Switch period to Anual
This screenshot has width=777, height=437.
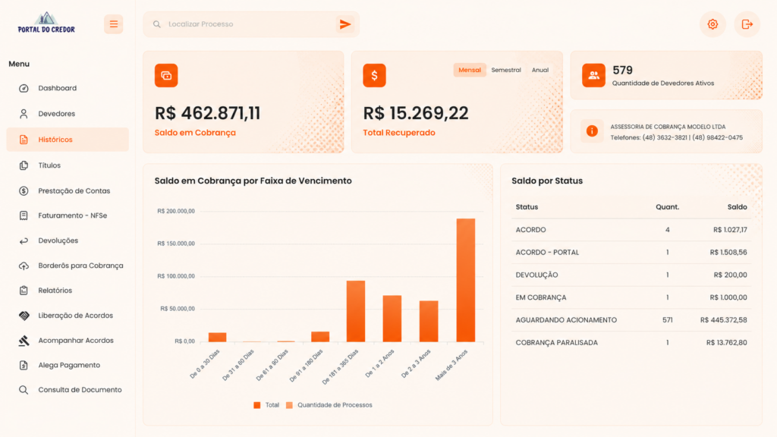click(540, 70)
